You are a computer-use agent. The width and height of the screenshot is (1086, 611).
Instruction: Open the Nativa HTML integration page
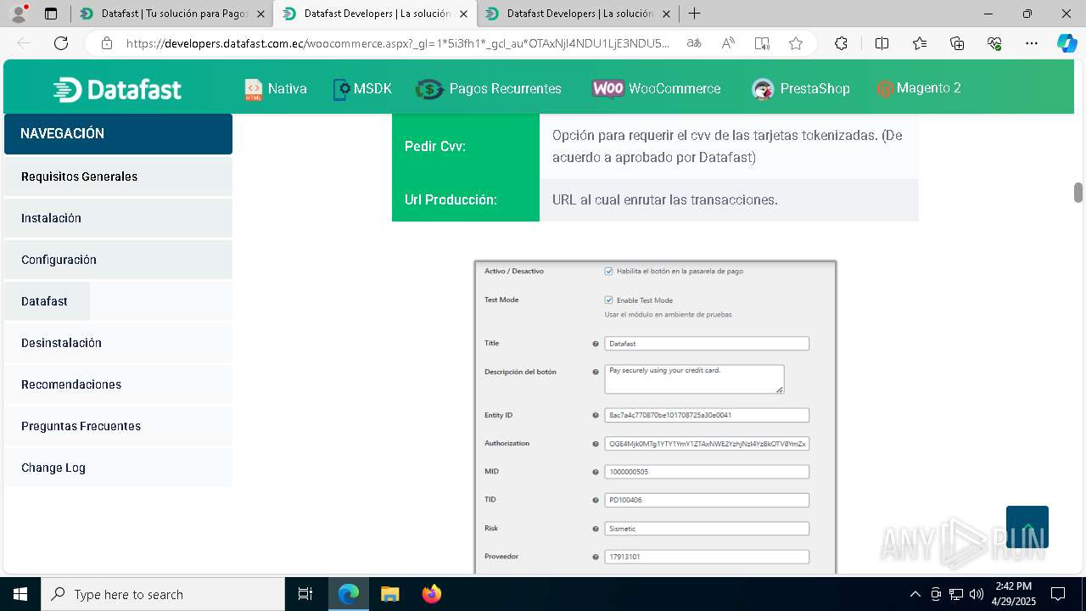(276, 88)
